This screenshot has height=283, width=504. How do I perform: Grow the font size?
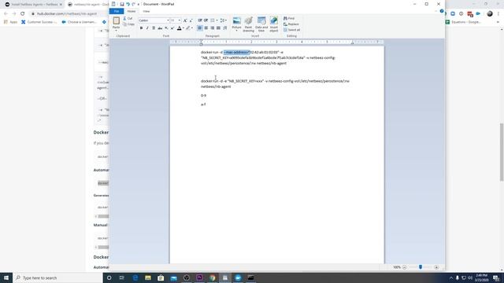[185, 20]
